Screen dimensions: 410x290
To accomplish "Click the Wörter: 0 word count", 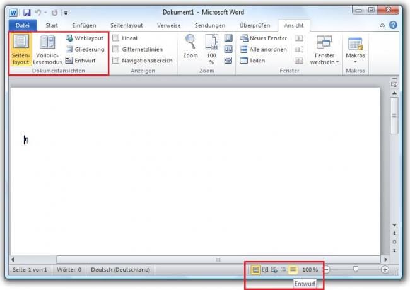I will click(69, 270).
